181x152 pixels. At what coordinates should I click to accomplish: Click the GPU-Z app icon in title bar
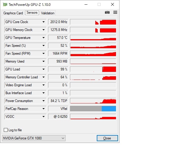5,5
